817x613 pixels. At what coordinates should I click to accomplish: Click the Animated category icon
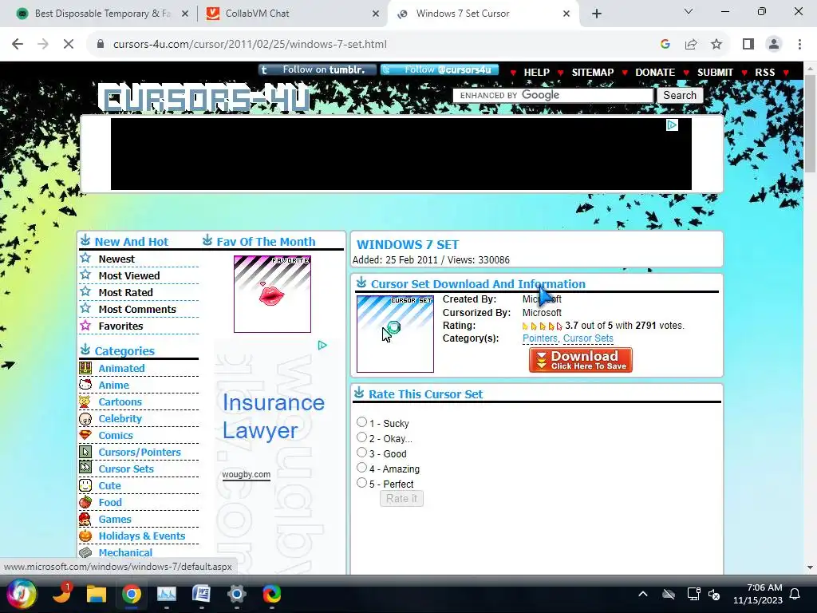click(85, 368)
